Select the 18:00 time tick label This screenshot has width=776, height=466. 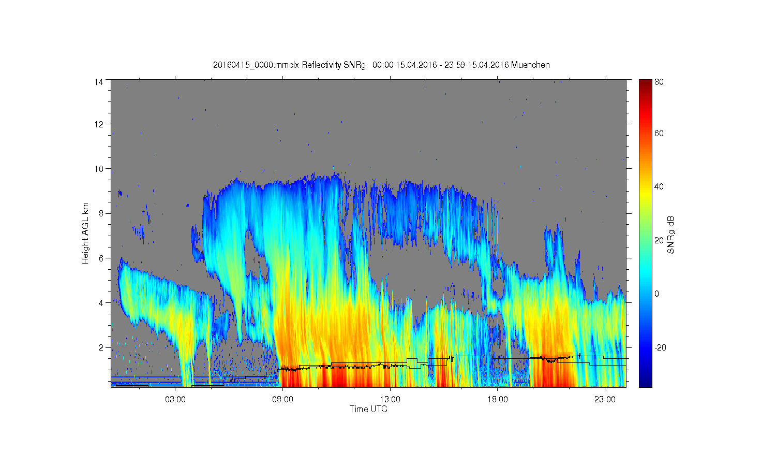(497, 400)
